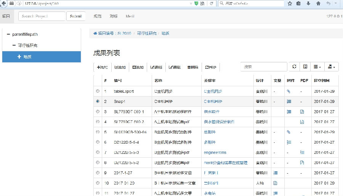
Task: Select the radio button for row 1
Action: tap(98, 91)
